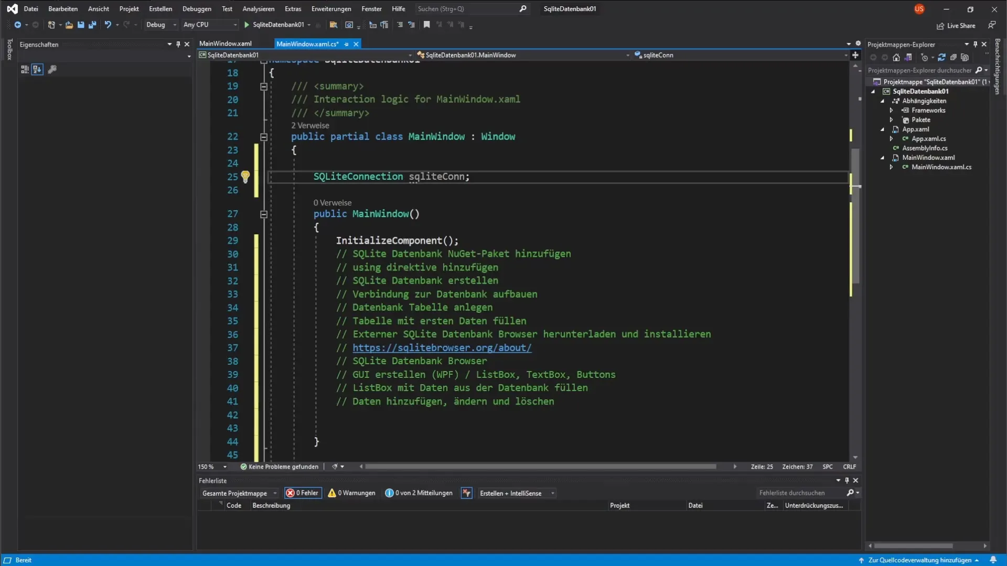This screenshot has height=566, width=1007.
Task: Click the Open File folder icon
Action: (x=69, y=25)
